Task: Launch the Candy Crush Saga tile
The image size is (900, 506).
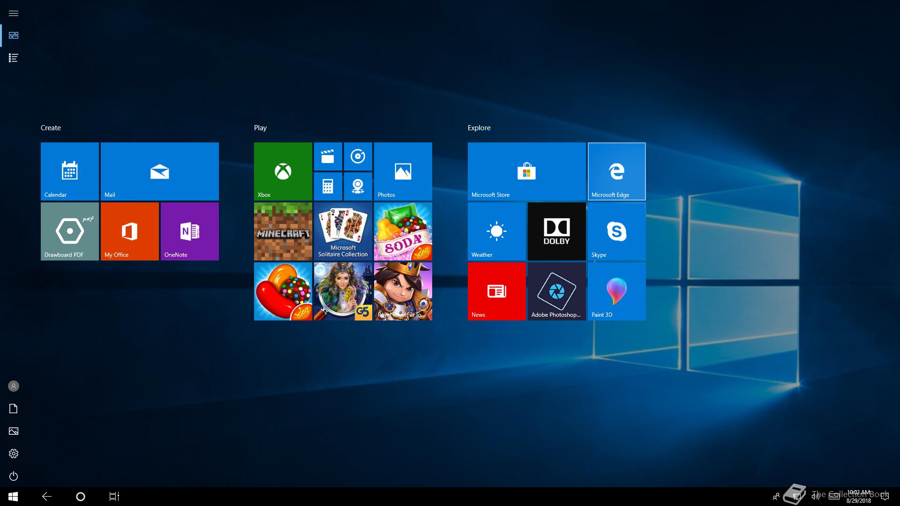Action: tap(283, 291)
